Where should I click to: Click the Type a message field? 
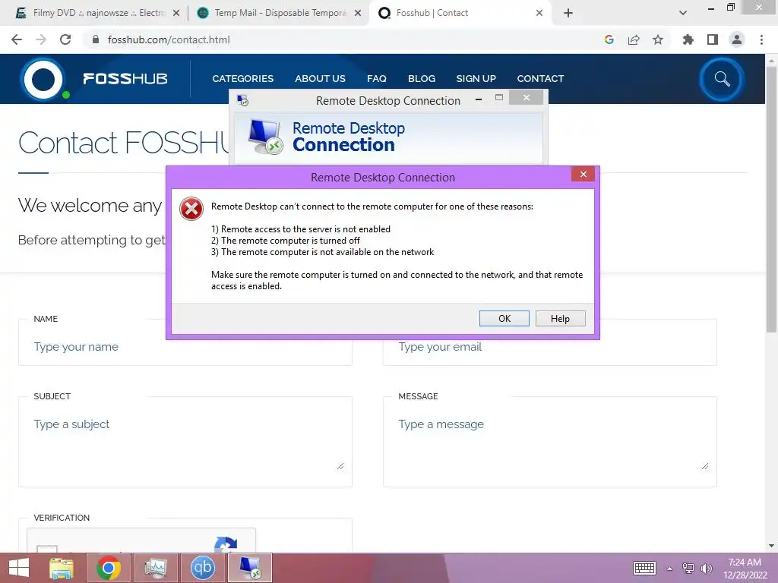click(550, 443)
